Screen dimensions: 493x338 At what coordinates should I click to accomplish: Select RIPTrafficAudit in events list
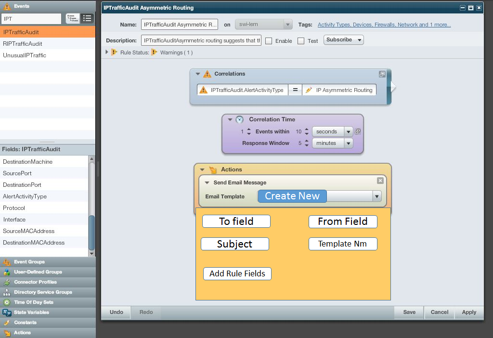(x=48, y=44)
